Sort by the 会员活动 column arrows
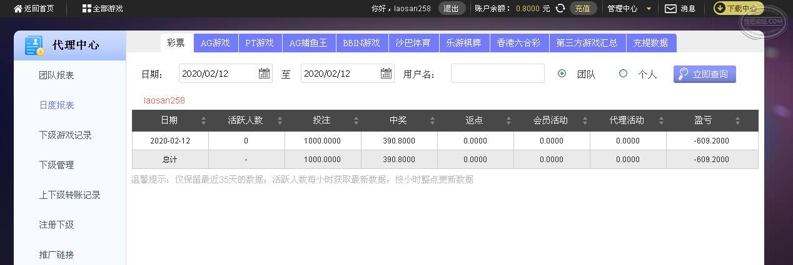The height and width of the screenshot is (265, 793). pos(585,120)
